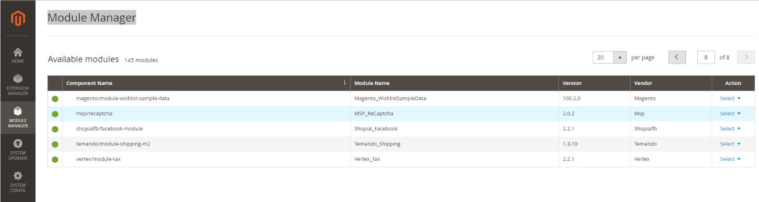759x202 pixels.
Task: Click green status dot for msp/recaptcha
Action: (55, 114)
